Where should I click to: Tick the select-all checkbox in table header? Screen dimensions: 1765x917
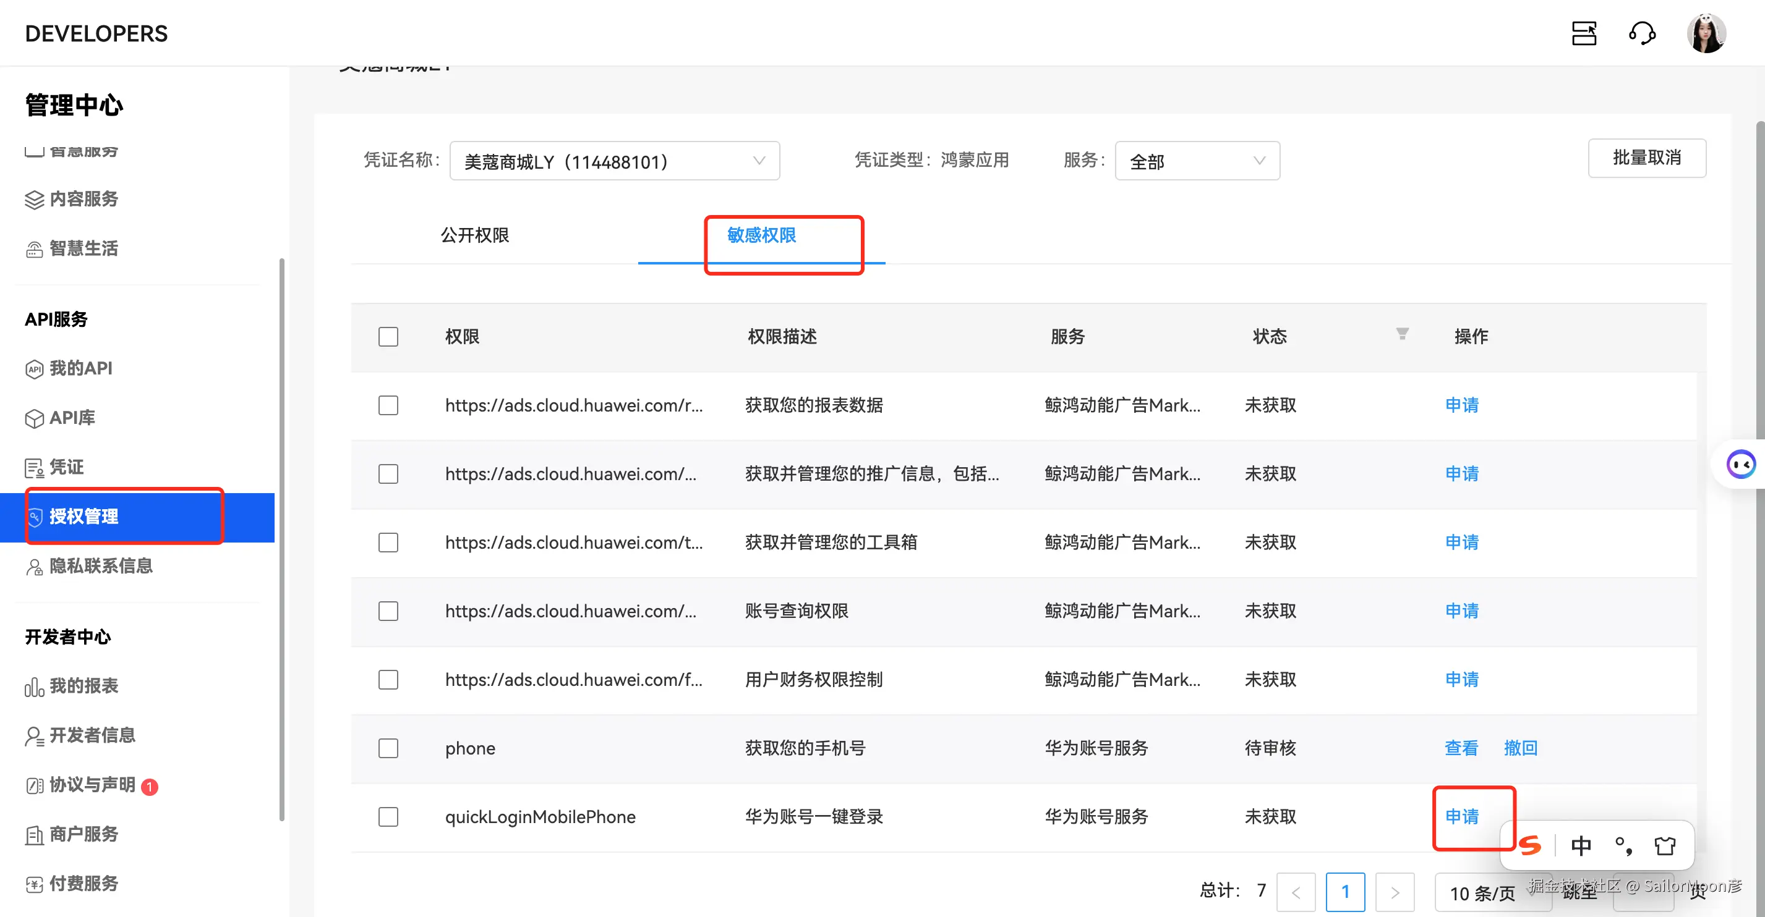[x=388, y=336]
